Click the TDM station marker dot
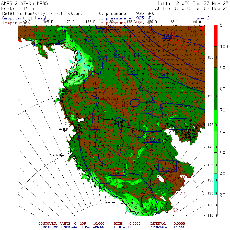This screenshot has height=230, width=230. [60, 129]
